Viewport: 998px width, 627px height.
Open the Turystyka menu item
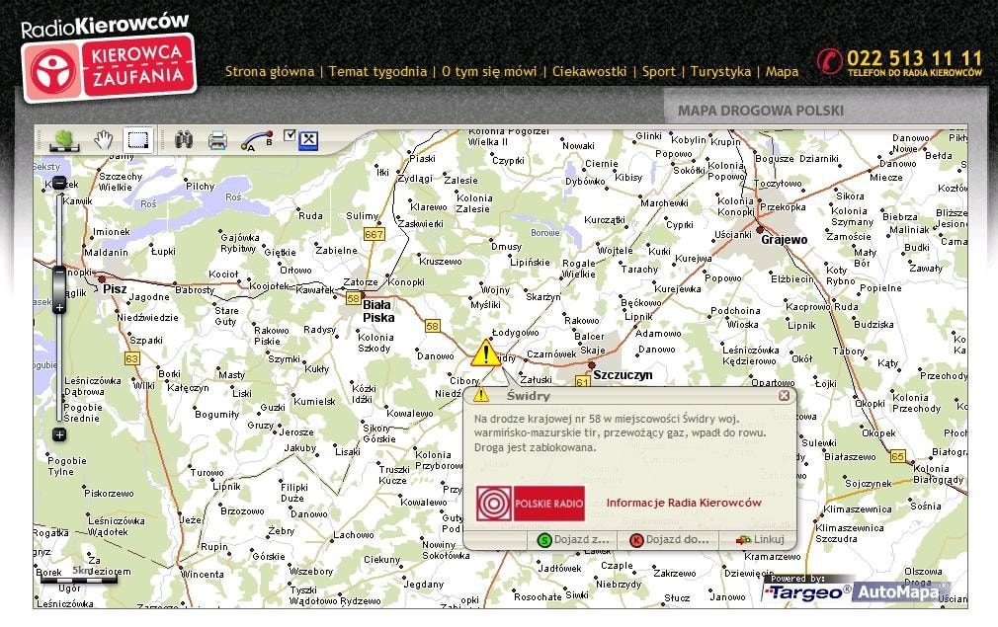(720, 71)
